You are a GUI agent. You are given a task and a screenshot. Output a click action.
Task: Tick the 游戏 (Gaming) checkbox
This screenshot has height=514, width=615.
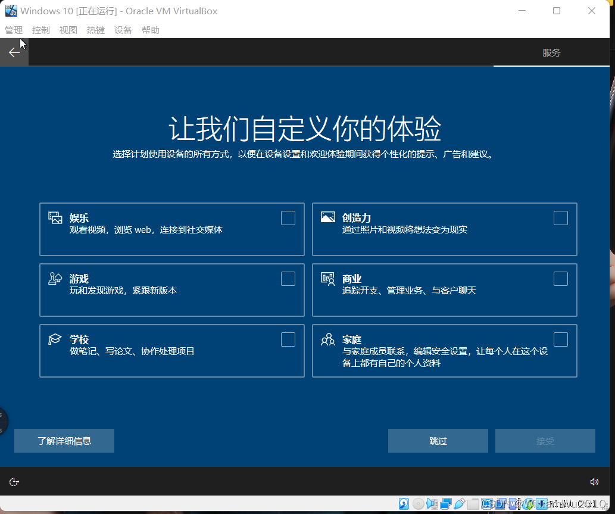click(288, 279)
